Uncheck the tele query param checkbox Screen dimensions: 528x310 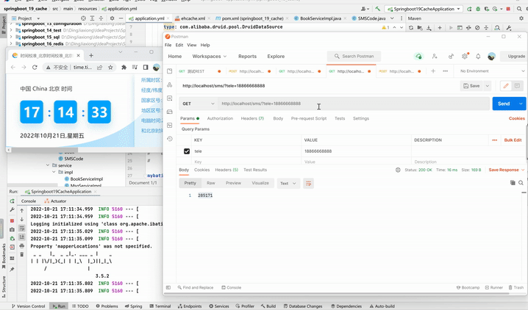tap(187, 151)
